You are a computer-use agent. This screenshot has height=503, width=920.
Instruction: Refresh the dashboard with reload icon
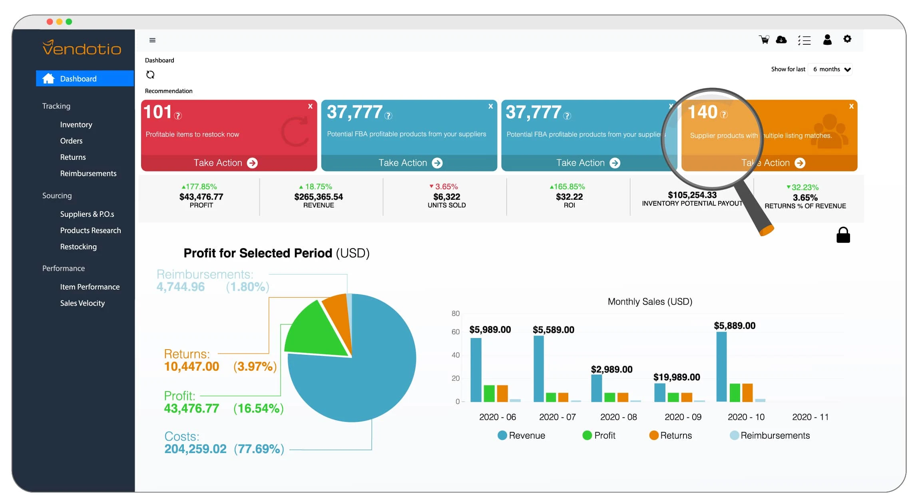(x=150, y=75)
